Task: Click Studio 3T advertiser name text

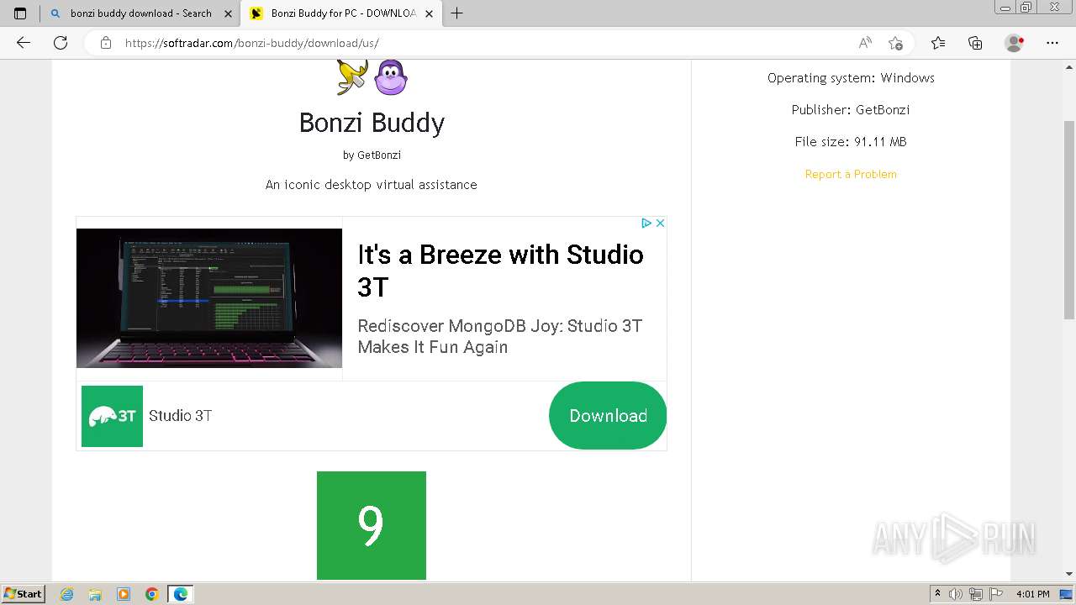Action: (x=181, y=416)
